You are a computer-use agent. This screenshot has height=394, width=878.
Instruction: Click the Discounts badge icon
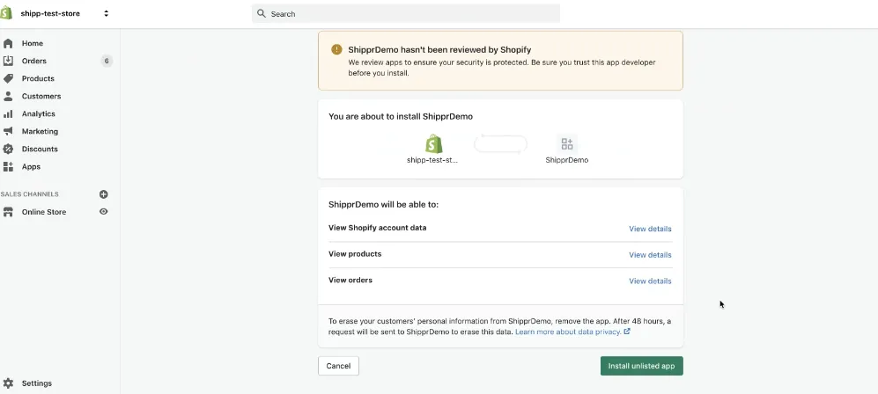pyautogui.click(x=8, y=149)
